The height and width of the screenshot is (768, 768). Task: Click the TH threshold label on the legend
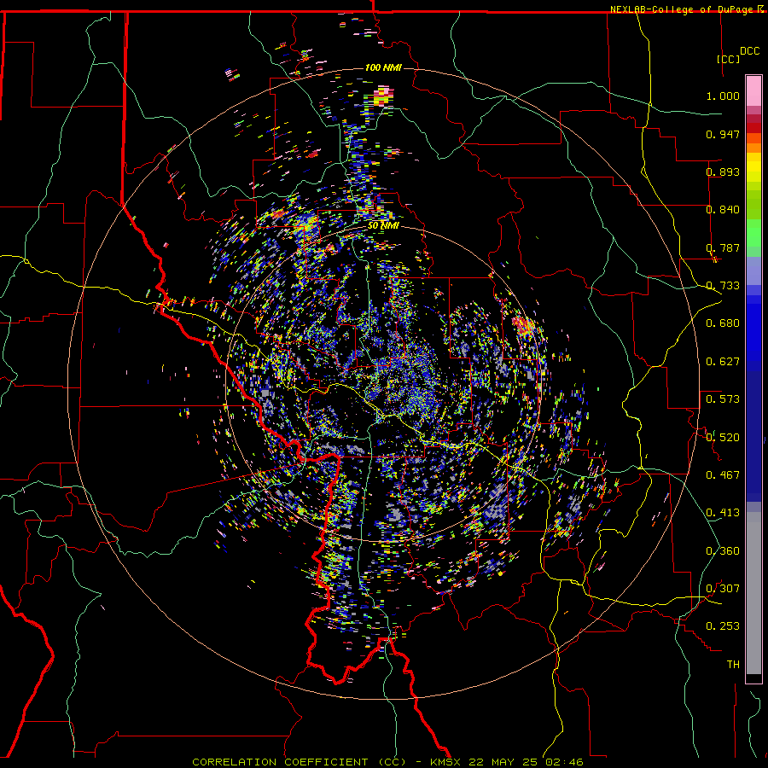click(733, 664)
